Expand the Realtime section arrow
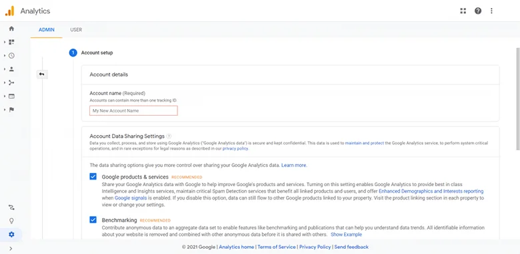The image size is (520, 254). 5,56
